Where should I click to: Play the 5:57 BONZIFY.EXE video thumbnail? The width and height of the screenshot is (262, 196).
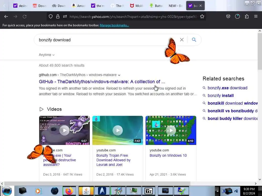point(64,130)
